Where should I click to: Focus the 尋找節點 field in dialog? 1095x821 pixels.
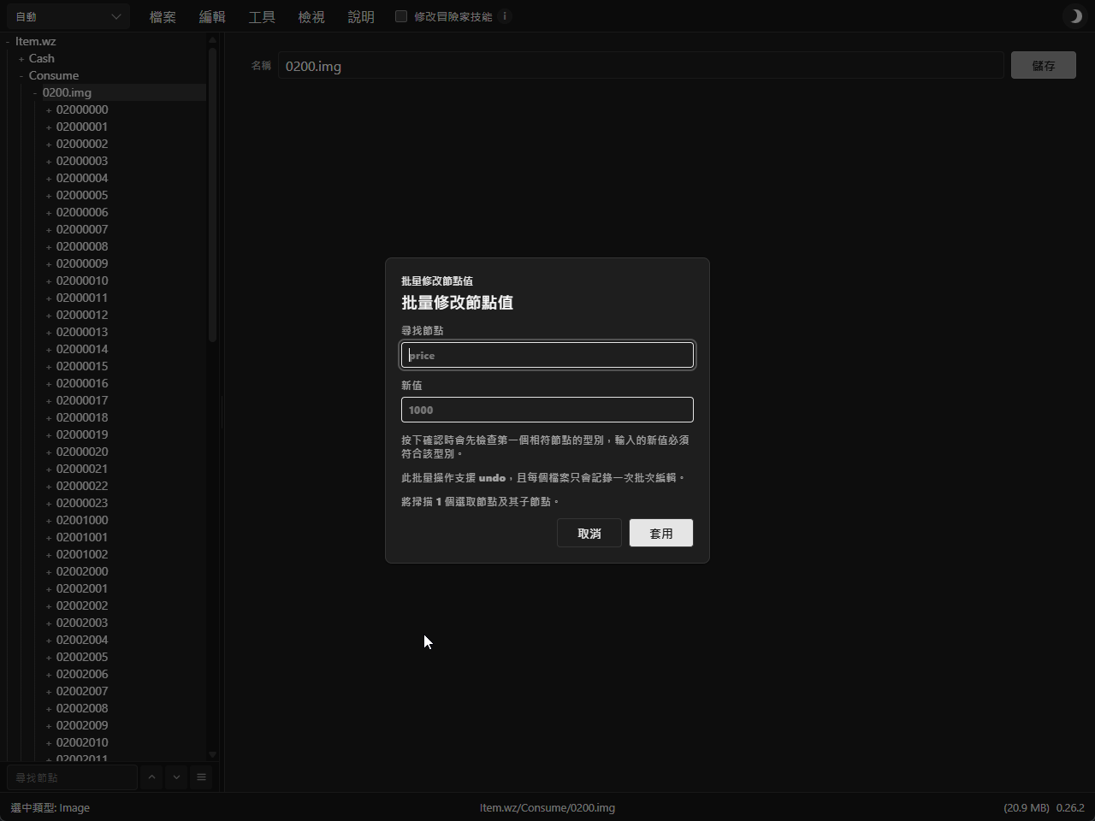point(547,355)
